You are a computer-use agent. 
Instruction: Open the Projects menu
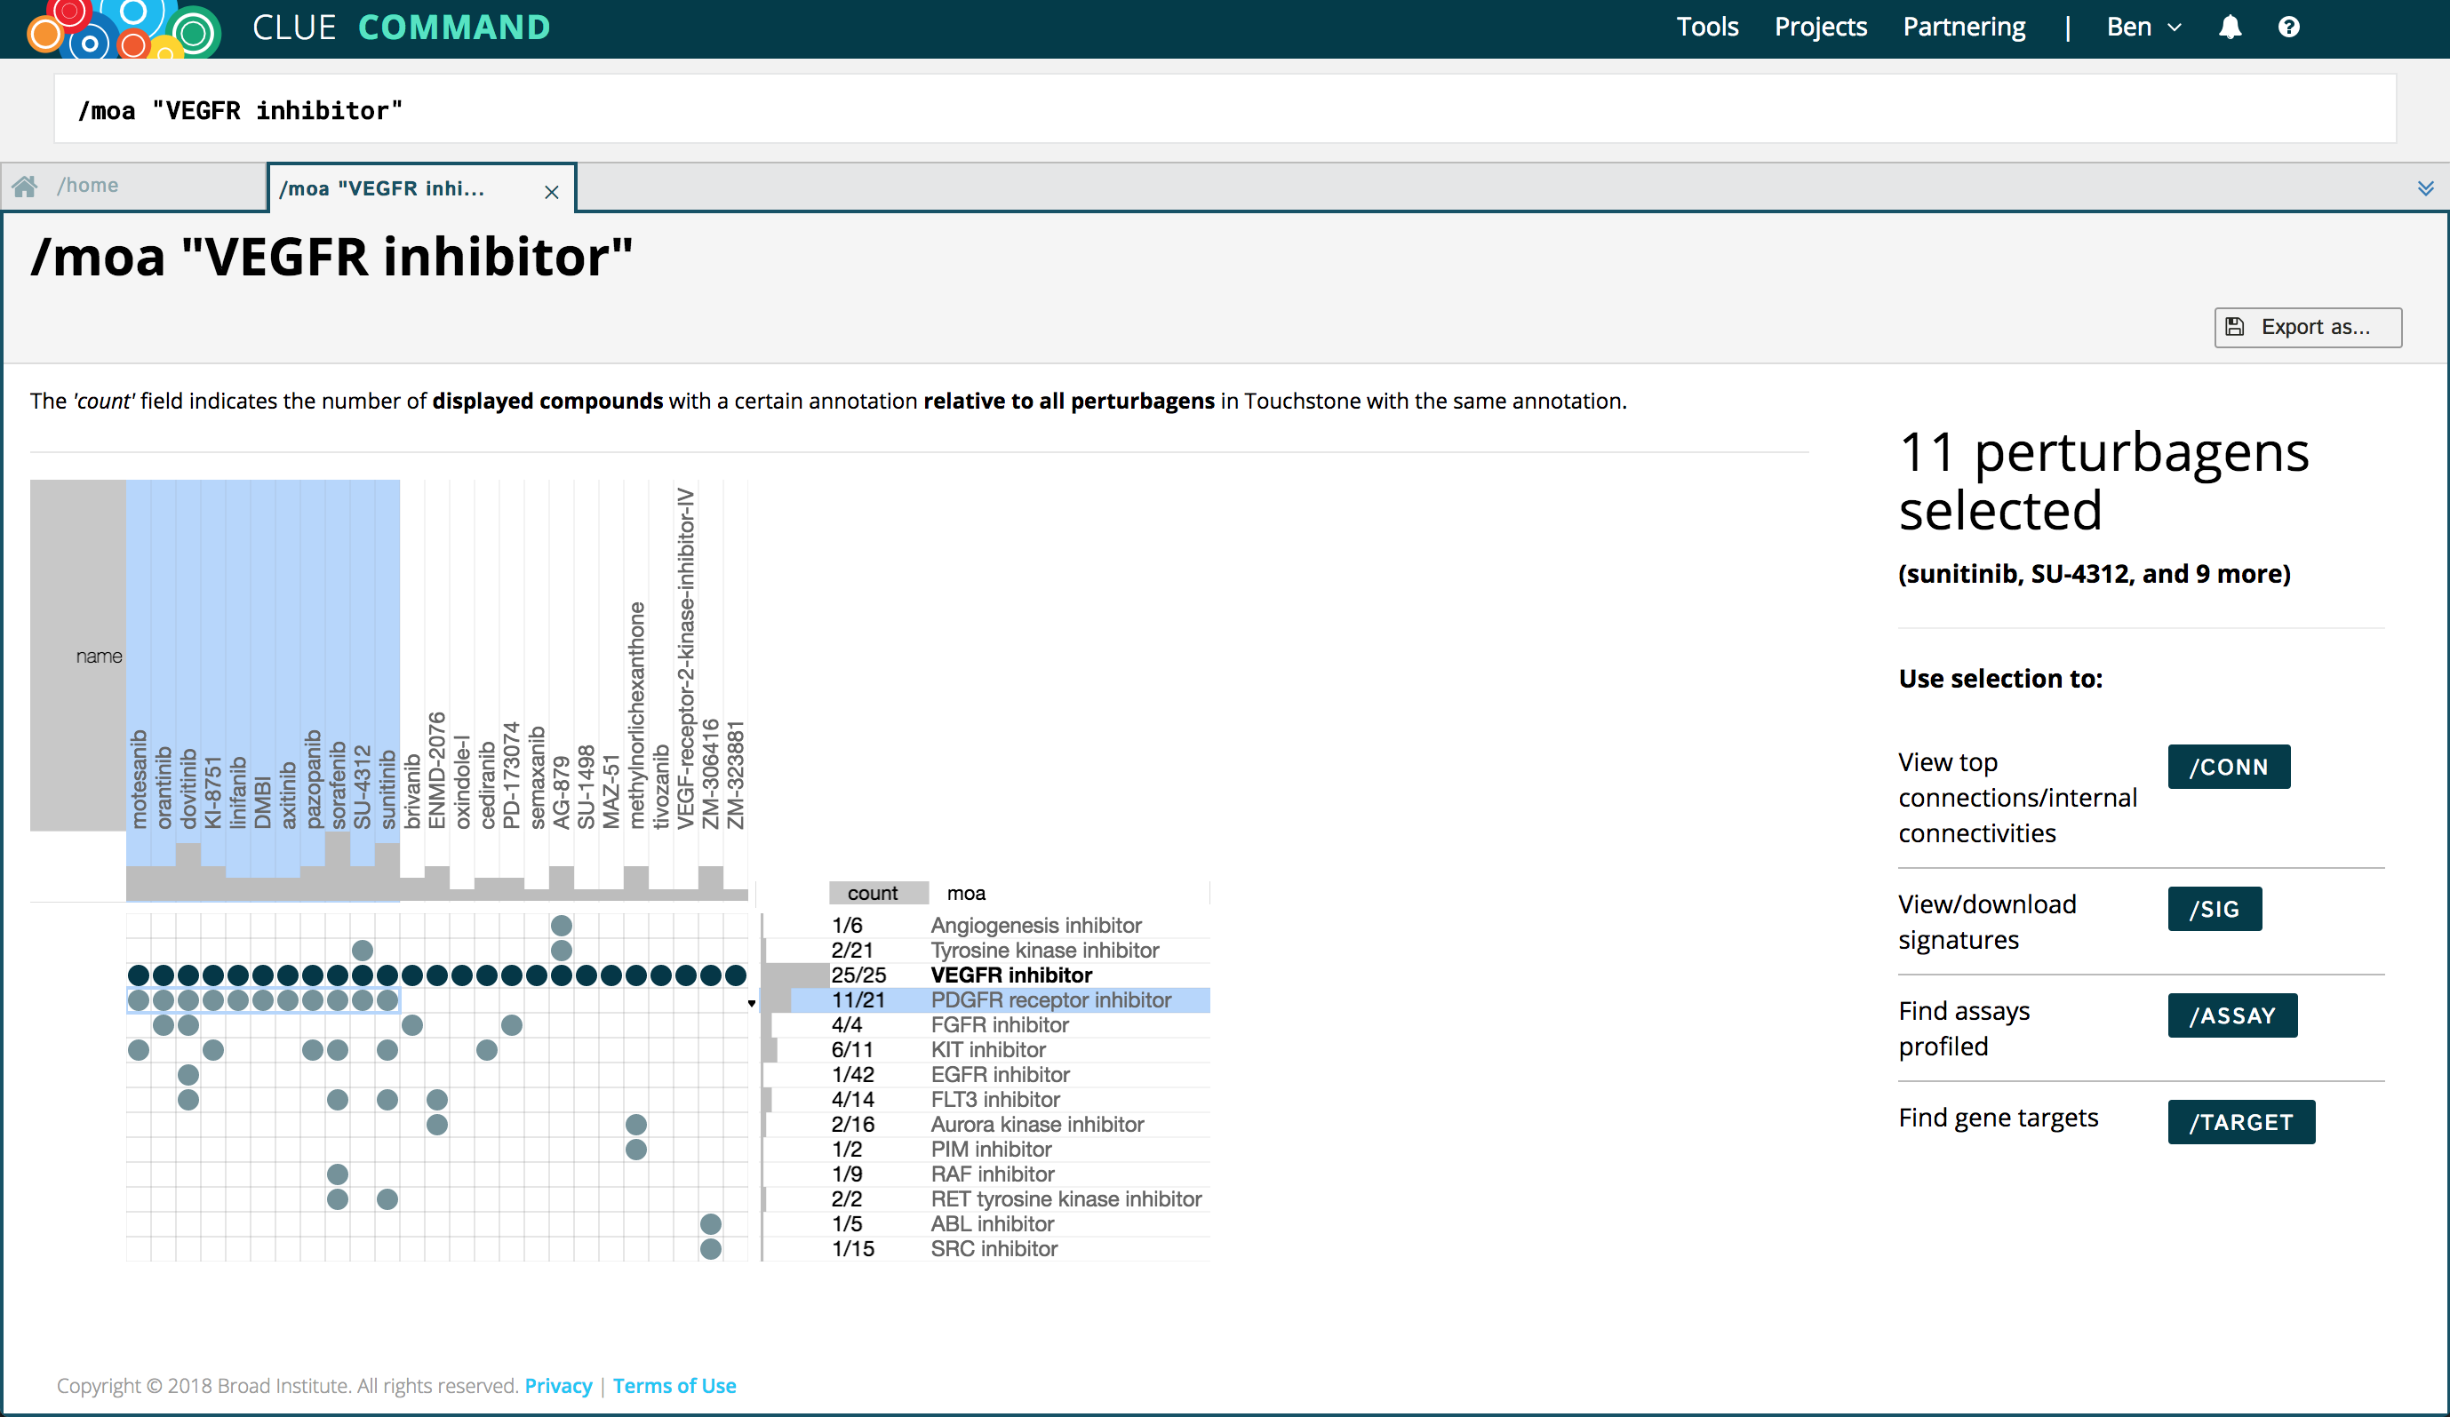[x=1820, y=28]
